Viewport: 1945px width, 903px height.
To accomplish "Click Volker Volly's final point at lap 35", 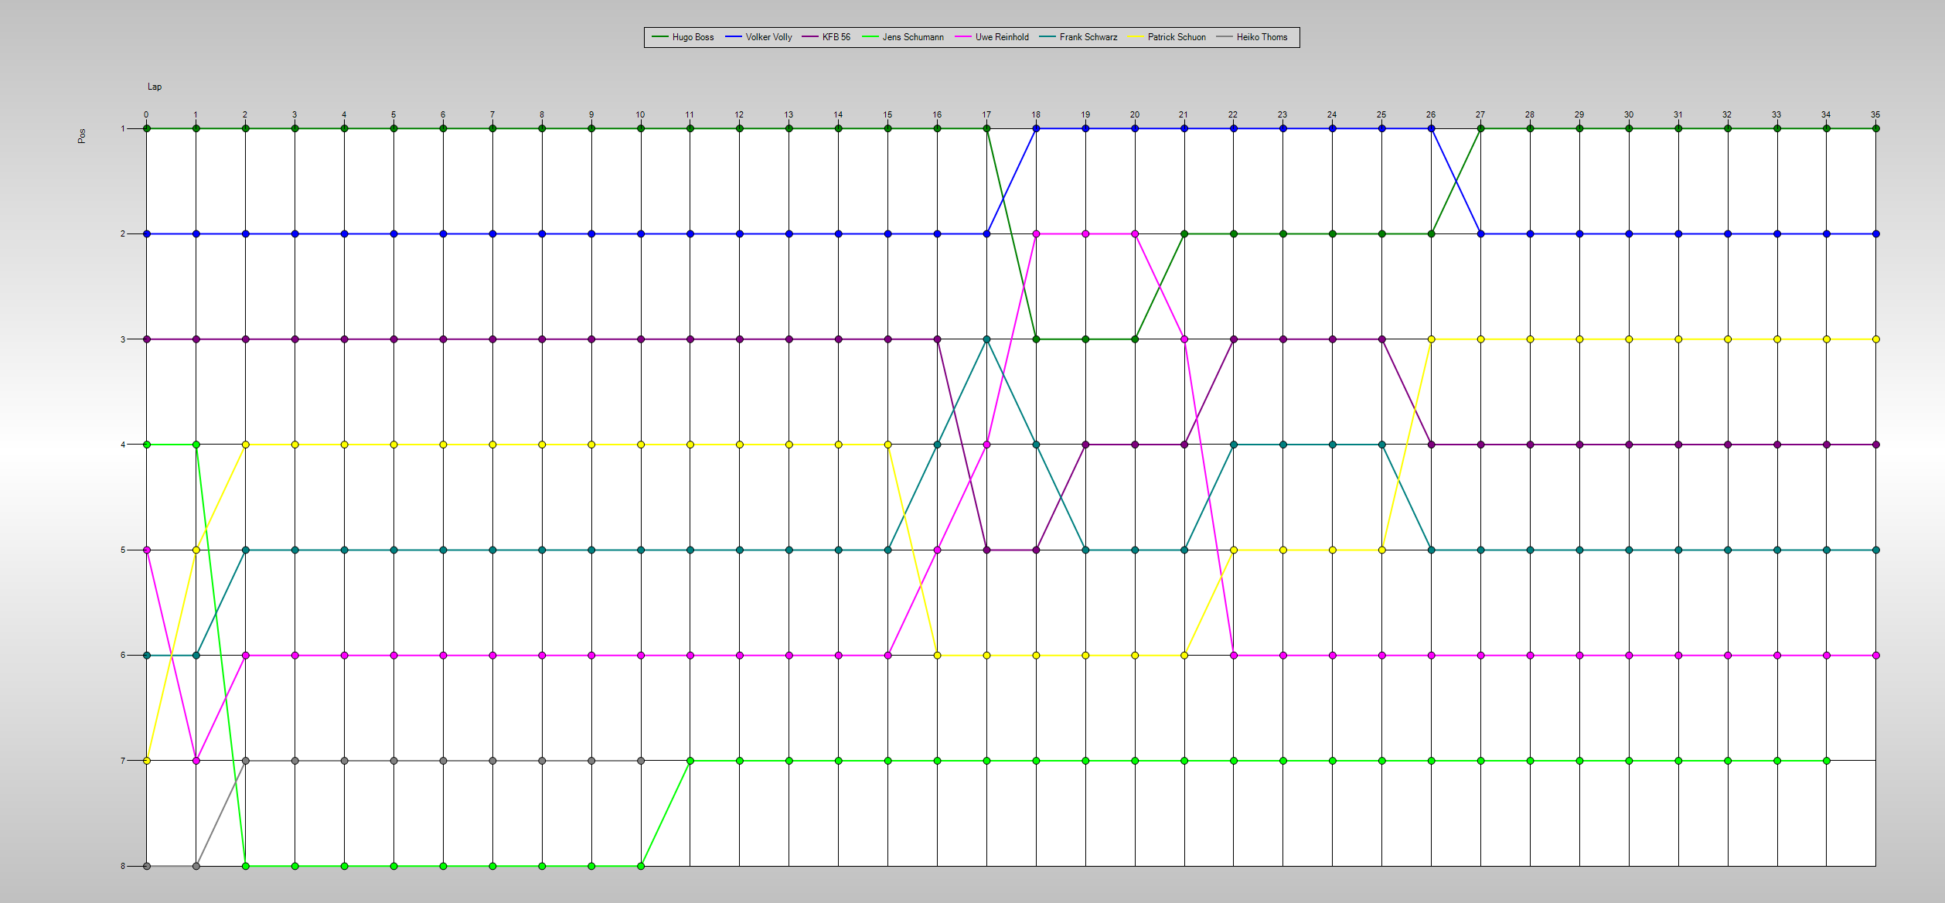I will click(1876, 233).
